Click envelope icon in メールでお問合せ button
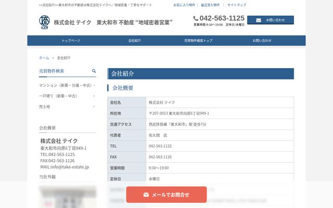 [146, 194]
